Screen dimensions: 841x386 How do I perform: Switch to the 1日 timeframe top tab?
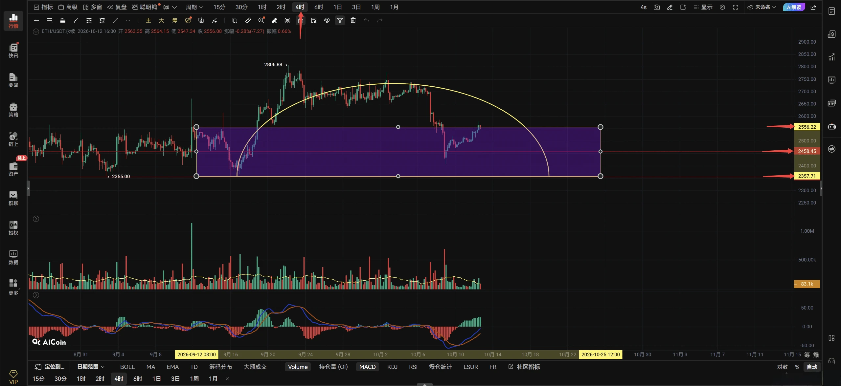point(337,7)
